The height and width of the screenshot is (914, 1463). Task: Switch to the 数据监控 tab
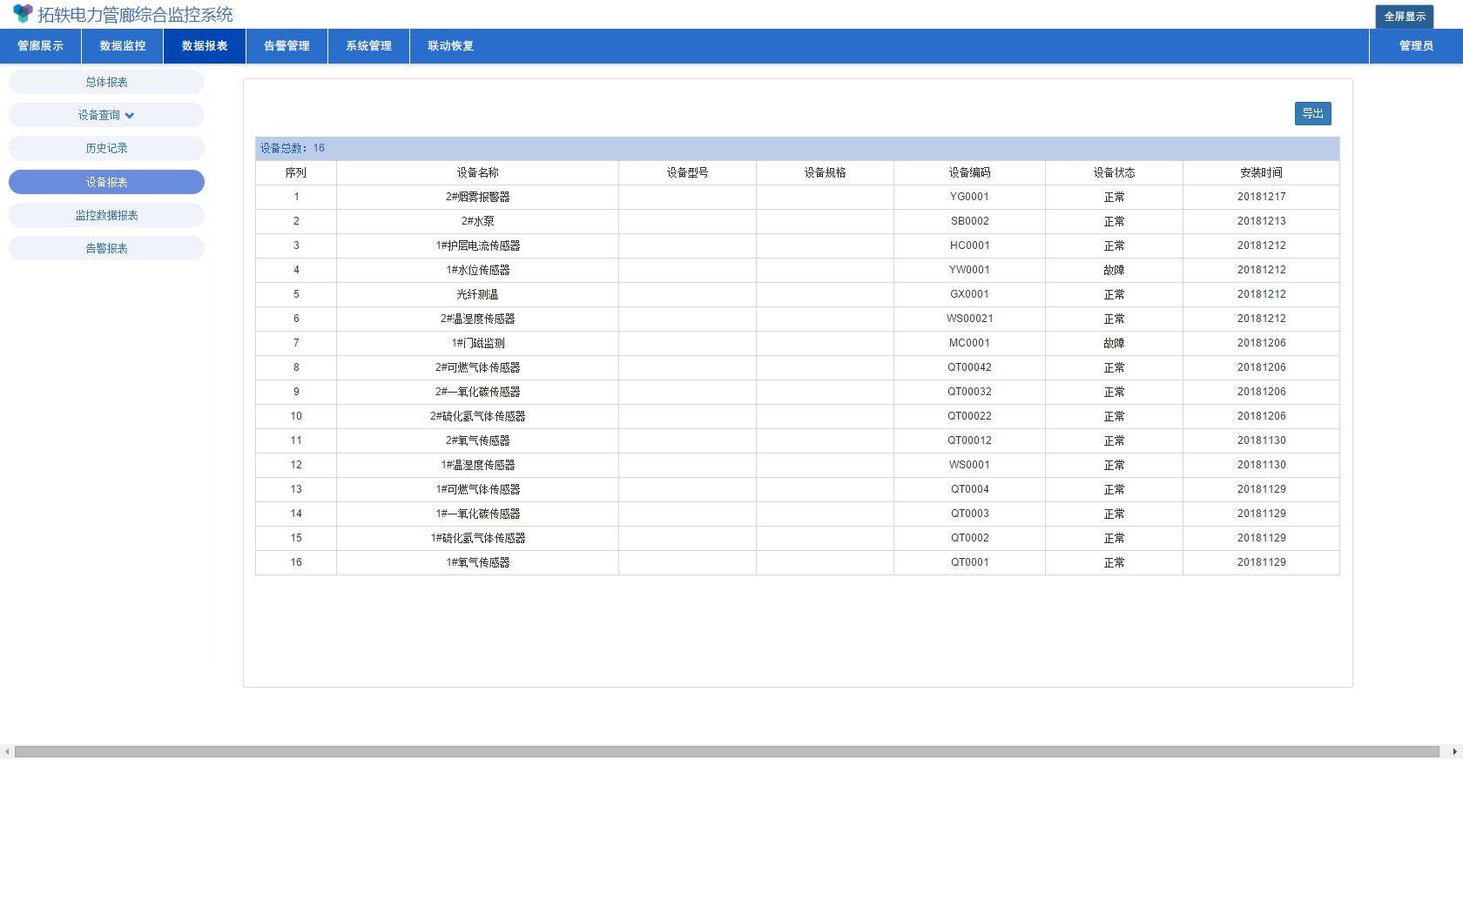123,46
